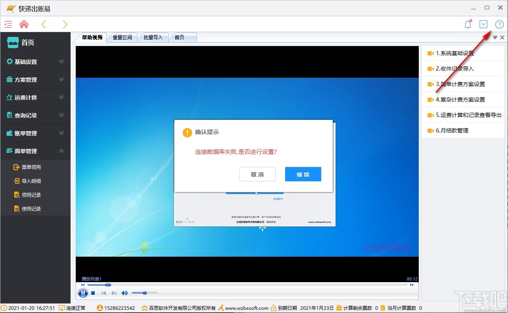The width and height of the screenshot is (508, 313).
Task: Click 连接正常 status icon in status bar
Action: [61, 307]
